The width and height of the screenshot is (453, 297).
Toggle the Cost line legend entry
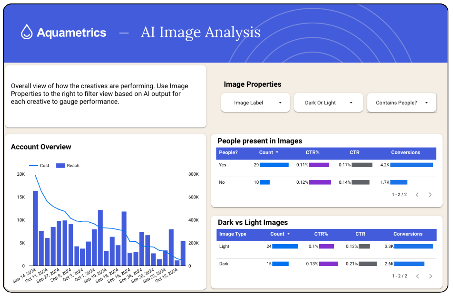point(39,166)
